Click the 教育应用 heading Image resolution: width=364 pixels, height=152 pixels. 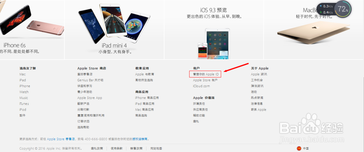(x=142, y=68)
